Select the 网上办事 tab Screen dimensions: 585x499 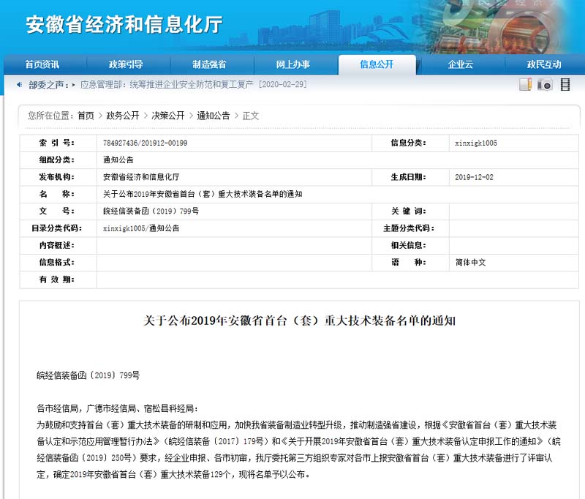292,64
